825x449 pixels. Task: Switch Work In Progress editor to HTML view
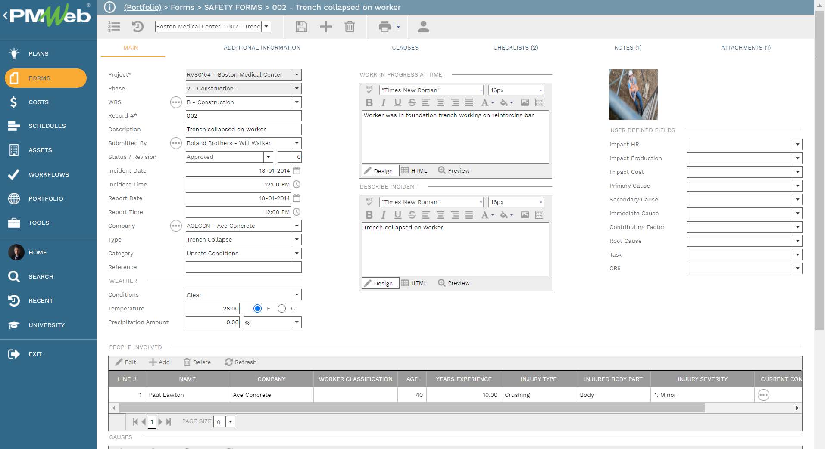(414, 170)
